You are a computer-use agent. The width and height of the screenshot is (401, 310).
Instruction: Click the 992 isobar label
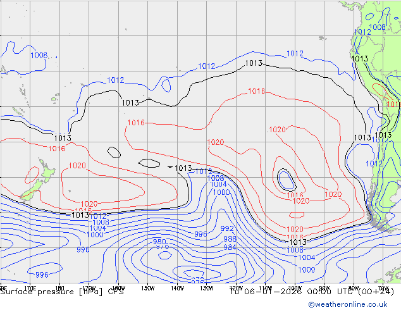227,228
